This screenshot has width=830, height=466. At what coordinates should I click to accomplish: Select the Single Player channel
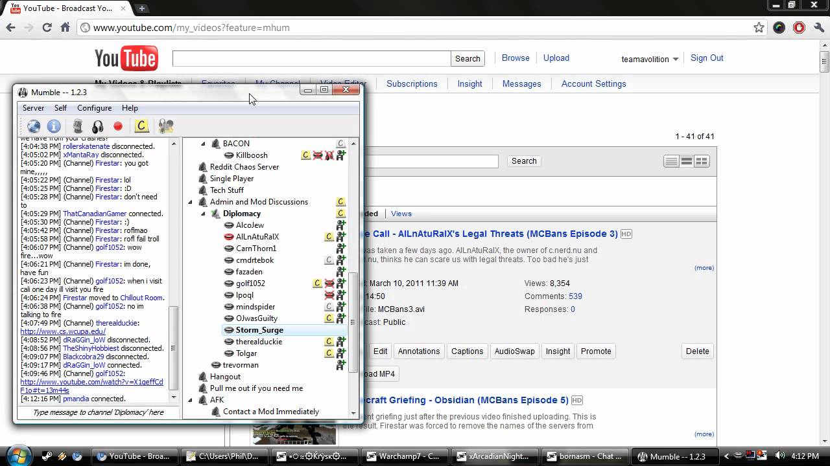[x=231, y=179]
